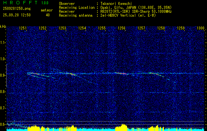
Task: Click the 1.1 kHz axis label
Action: 3,43
